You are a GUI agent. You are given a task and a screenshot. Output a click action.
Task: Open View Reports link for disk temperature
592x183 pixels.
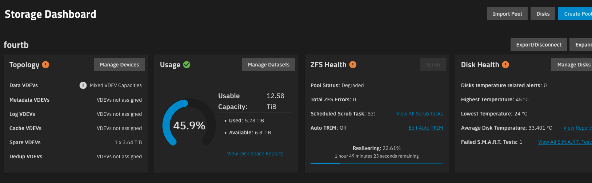[x=577, y=128]
